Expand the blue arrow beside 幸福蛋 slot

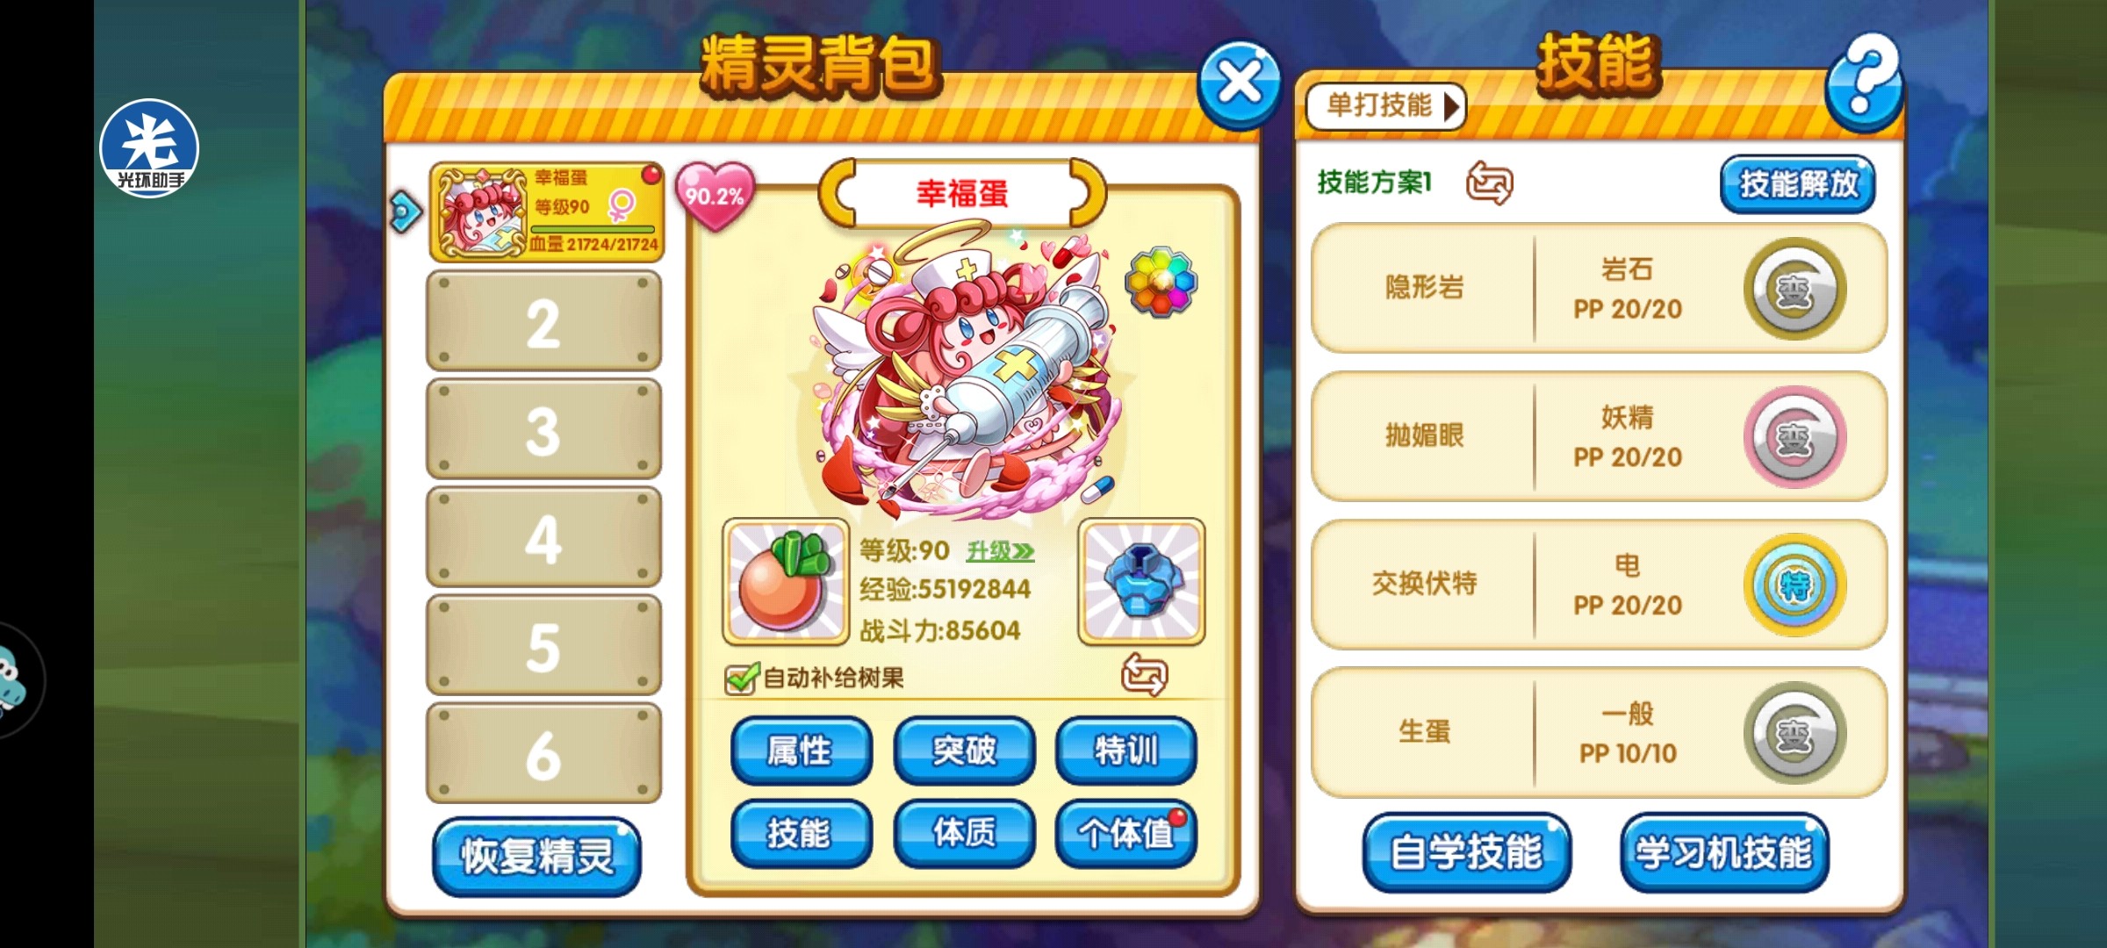406,212
